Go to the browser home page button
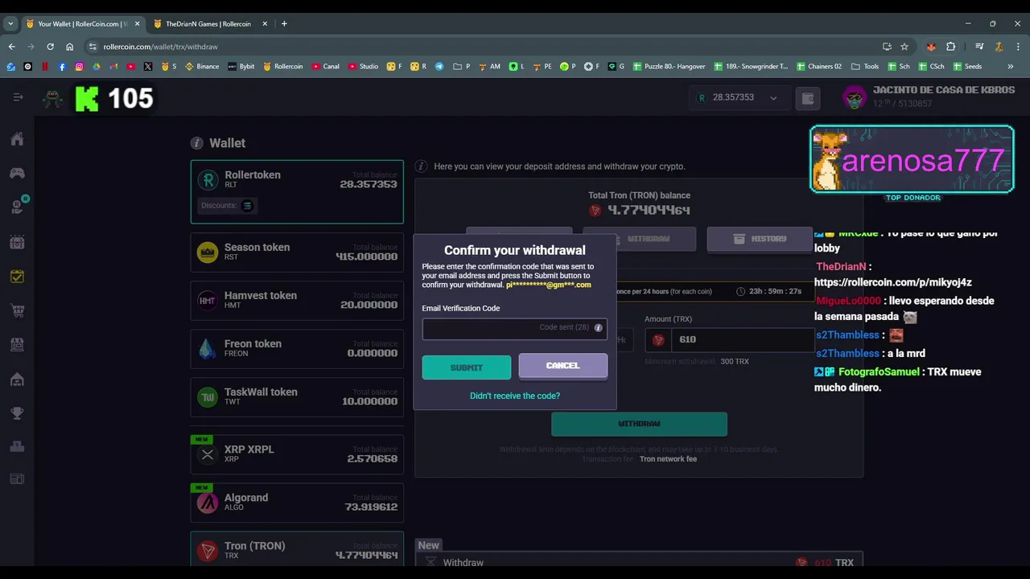The width and height of the screenshot is (1030, 579). coord(70,47)
